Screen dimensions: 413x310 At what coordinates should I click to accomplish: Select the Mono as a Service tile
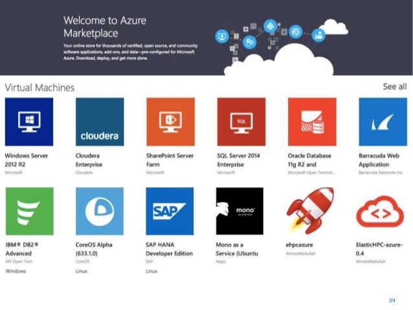tap(240, 211)
